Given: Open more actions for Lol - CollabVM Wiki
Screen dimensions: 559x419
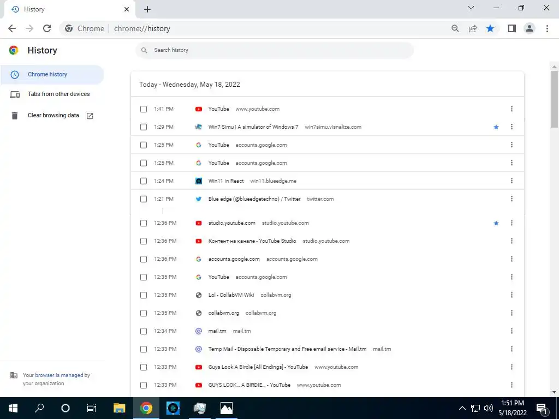Looking at the screenshot, I should tap(512, 295).
